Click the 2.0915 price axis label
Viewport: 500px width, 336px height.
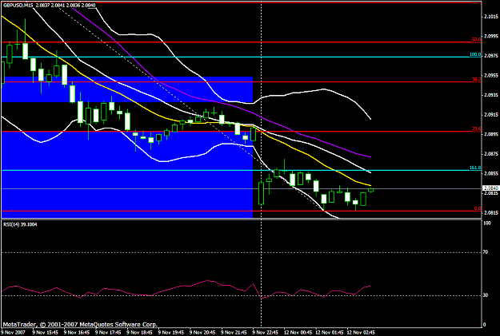tap(491, 115)
